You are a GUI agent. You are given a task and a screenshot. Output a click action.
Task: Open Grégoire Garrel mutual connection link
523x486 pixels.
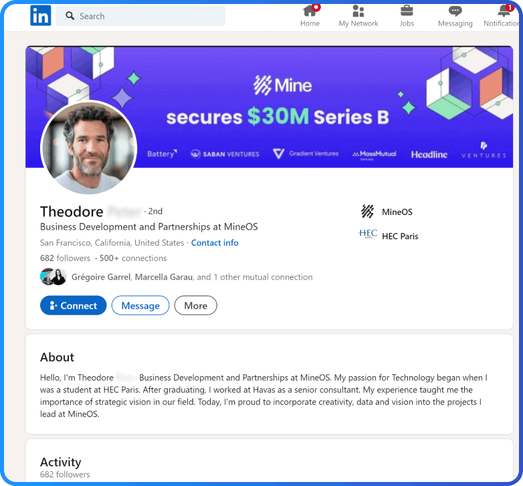point(102,277)
